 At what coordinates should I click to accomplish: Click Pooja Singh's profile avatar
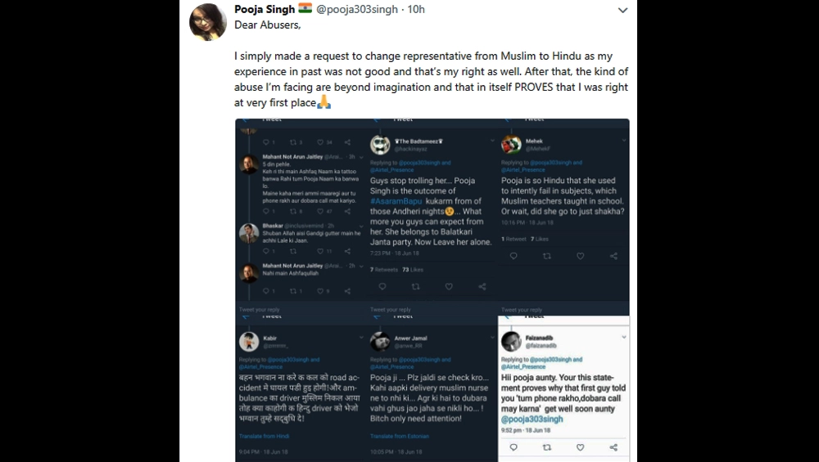click(x=207, y=20)
